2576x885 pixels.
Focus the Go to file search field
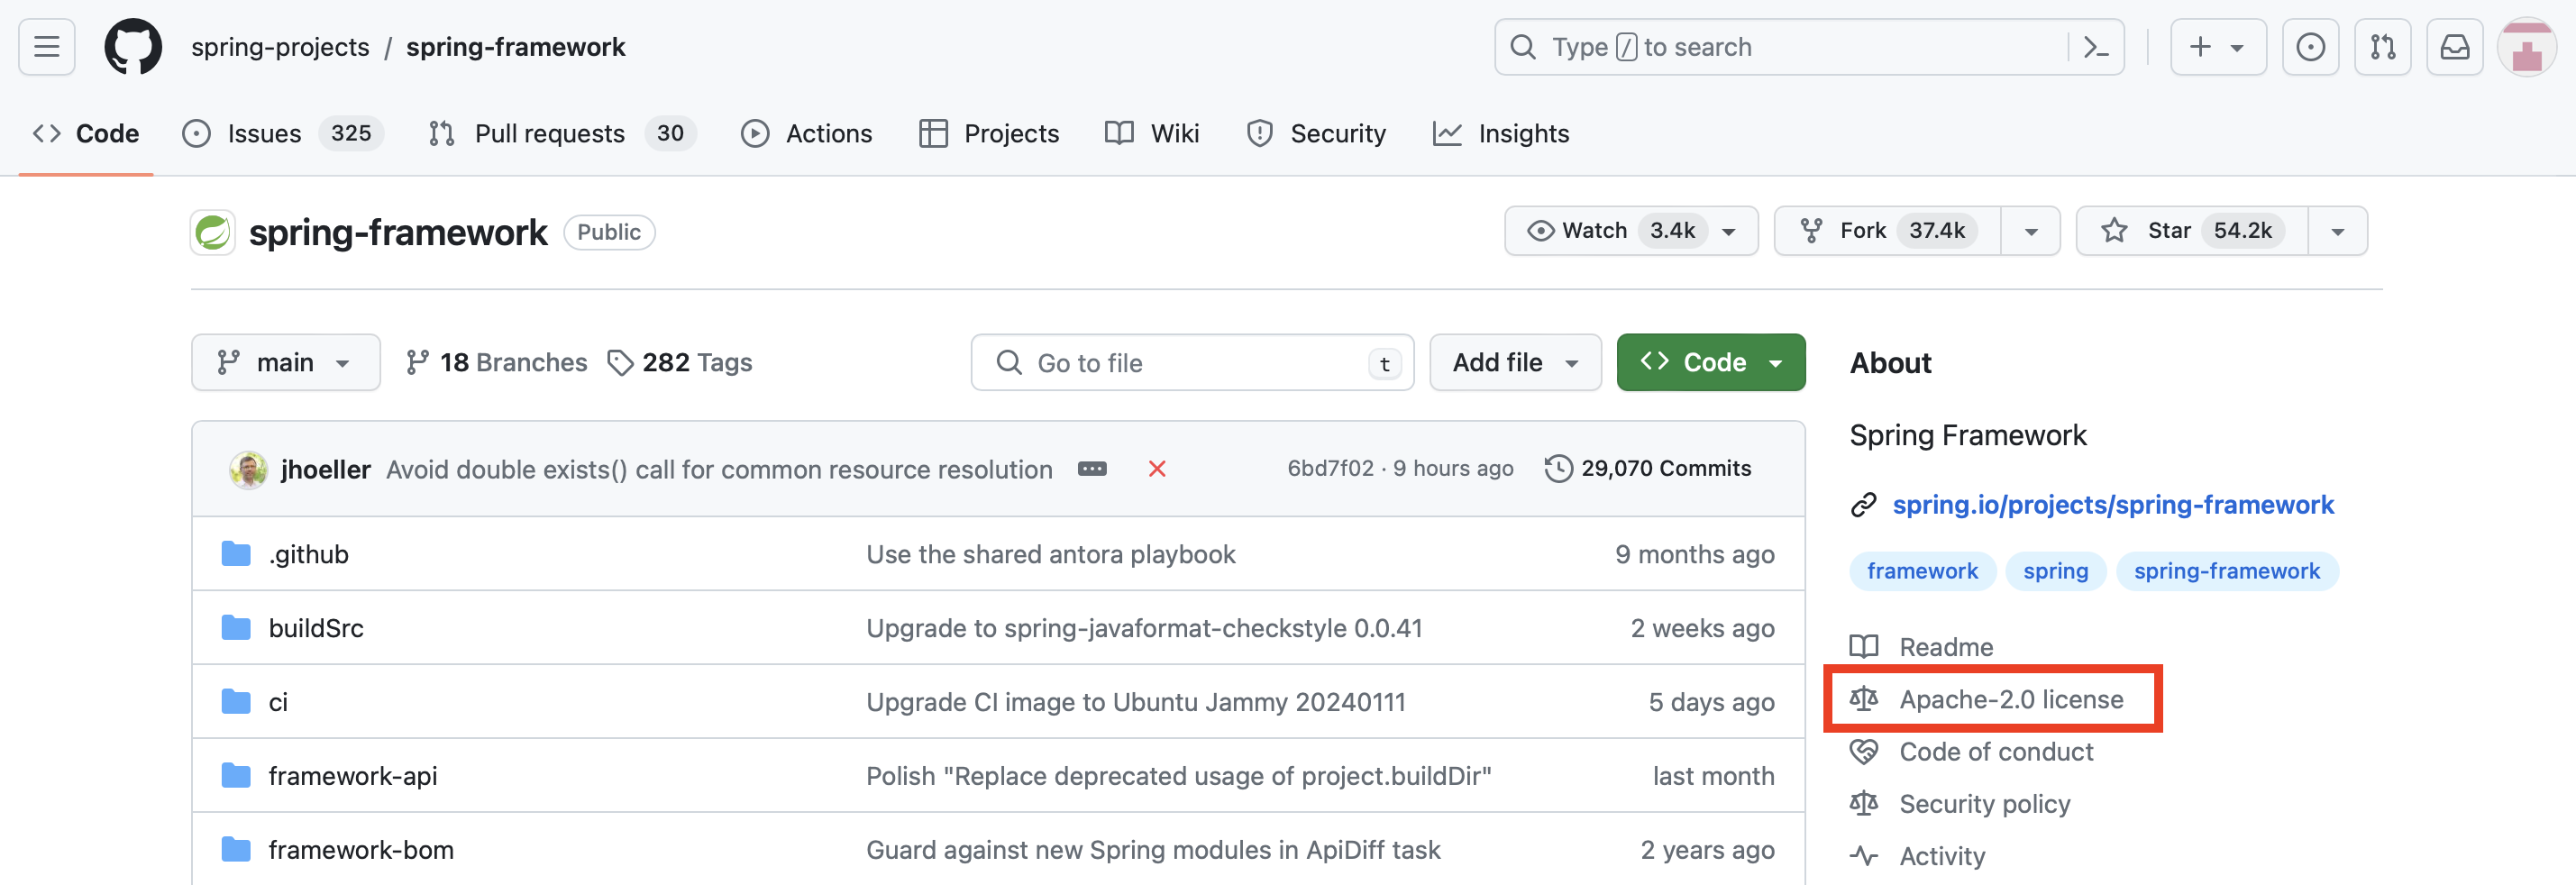coord(1192,362)
